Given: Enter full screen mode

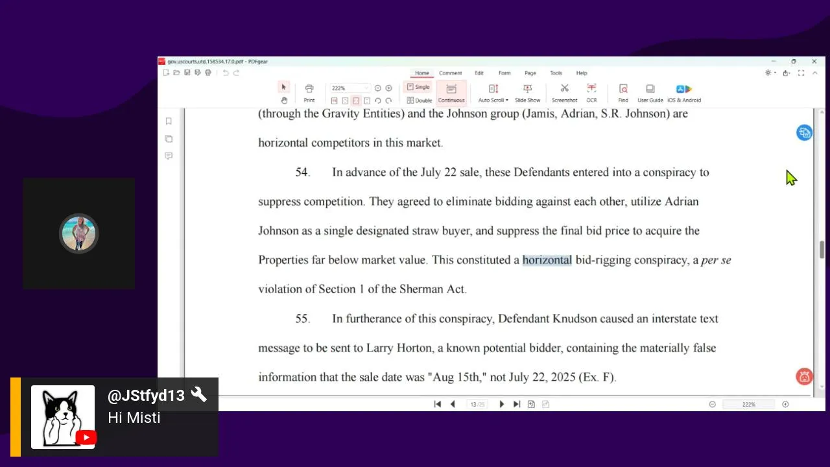Looking at the screenshot, I should pos(801,73).
